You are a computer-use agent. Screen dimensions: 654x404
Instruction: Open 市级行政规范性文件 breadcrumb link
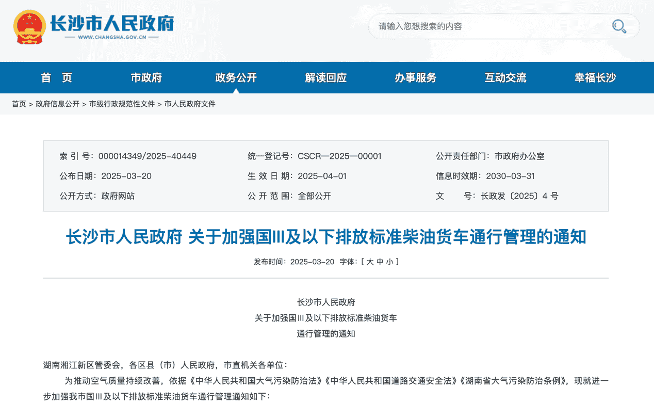click(122, 104)
